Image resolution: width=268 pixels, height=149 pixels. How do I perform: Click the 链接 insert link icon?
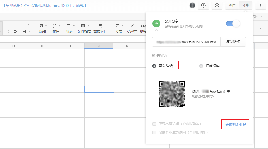pos(143,26)
